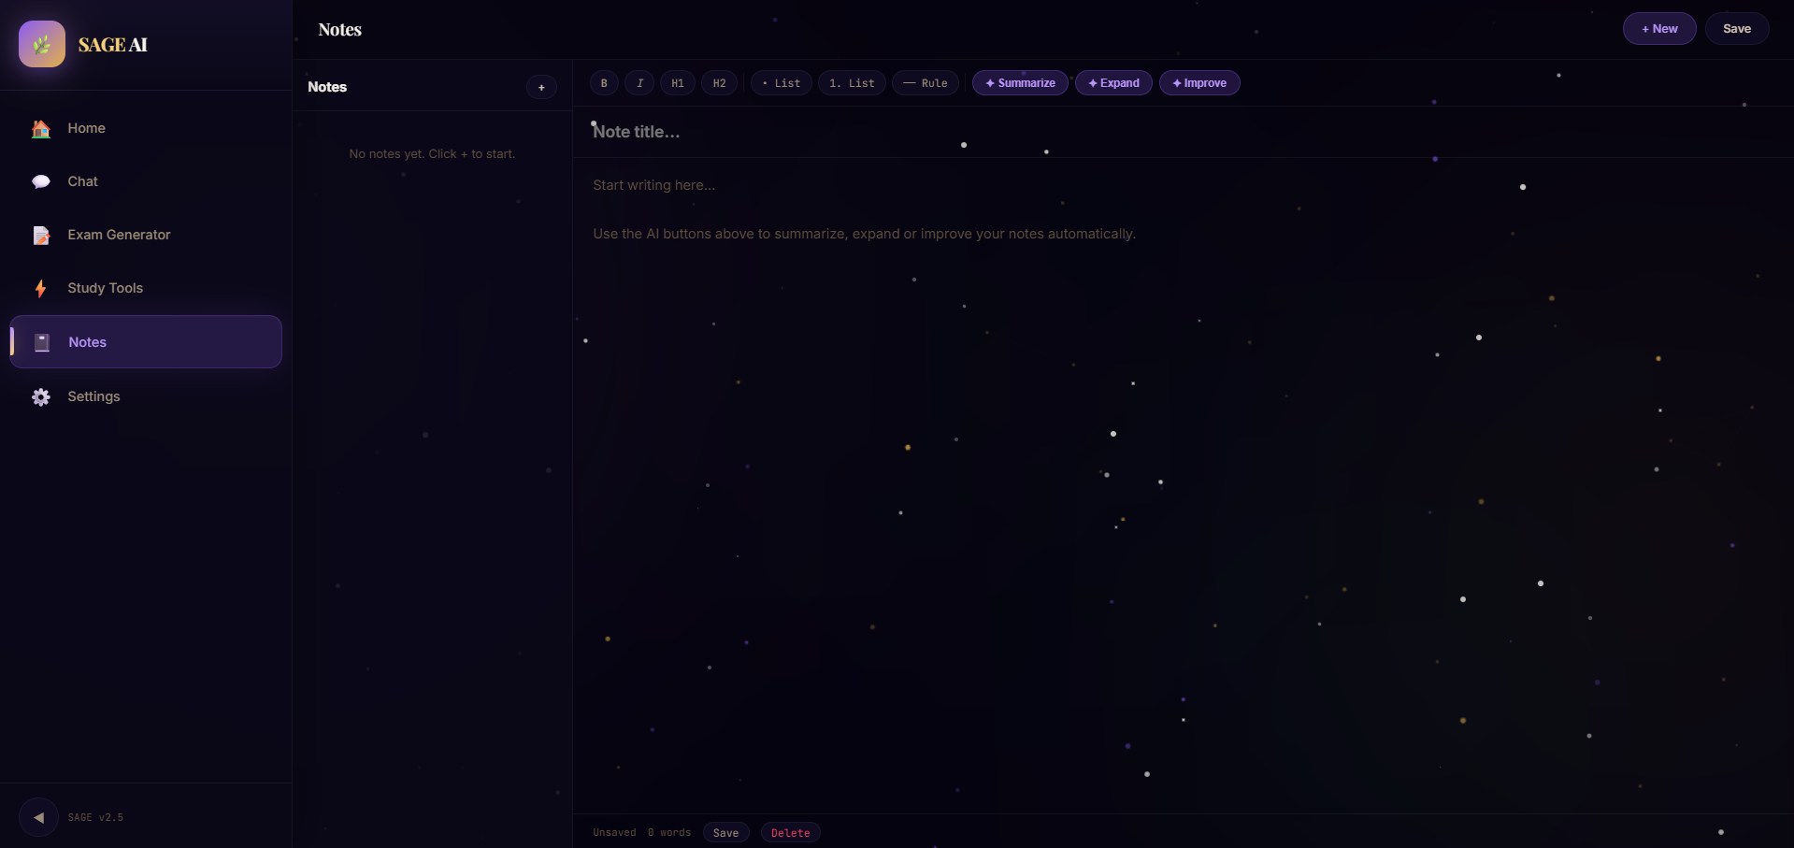Screen dimensions: 1794x848
Task: Add a note with the plus icon
Action: (541, 87)
